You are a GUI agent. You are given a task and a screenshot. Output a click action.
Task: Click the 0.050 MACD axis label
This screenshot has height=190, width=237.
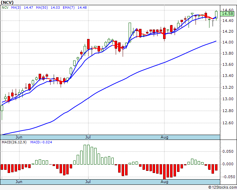[x=228, y=151]
